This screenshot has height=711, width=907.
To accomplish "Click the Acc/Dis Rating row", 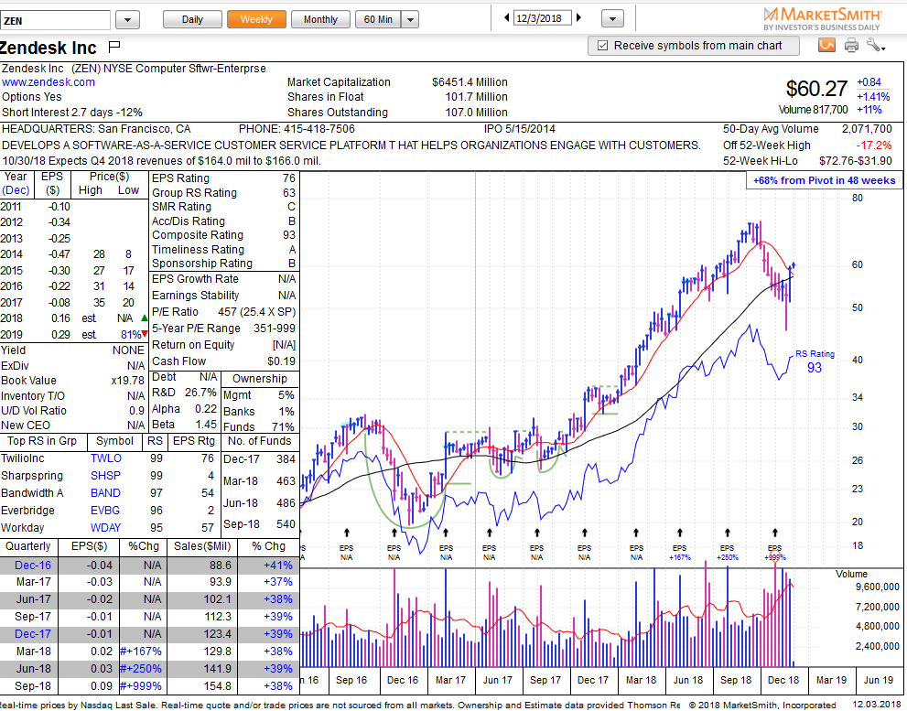I will click(224, 221).
